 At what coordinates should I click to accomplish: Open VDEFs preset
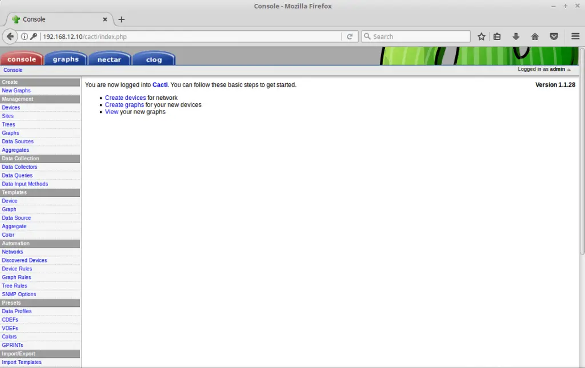pos(10,329)
